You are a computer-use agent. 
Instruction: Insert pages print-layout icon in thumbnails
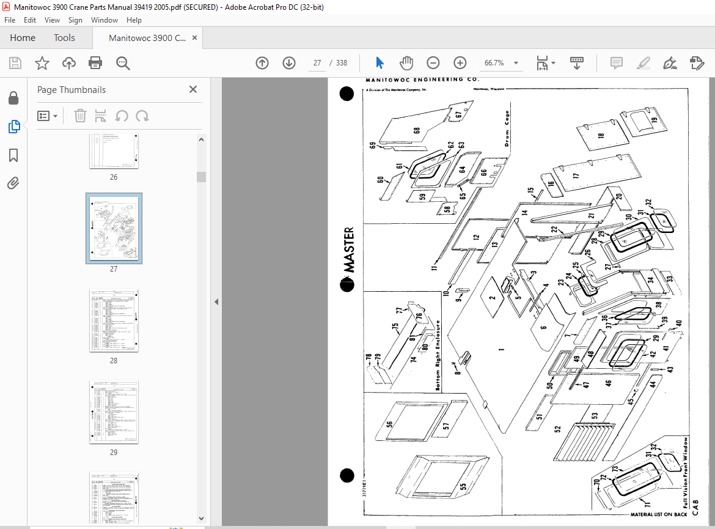pos(100,116)
